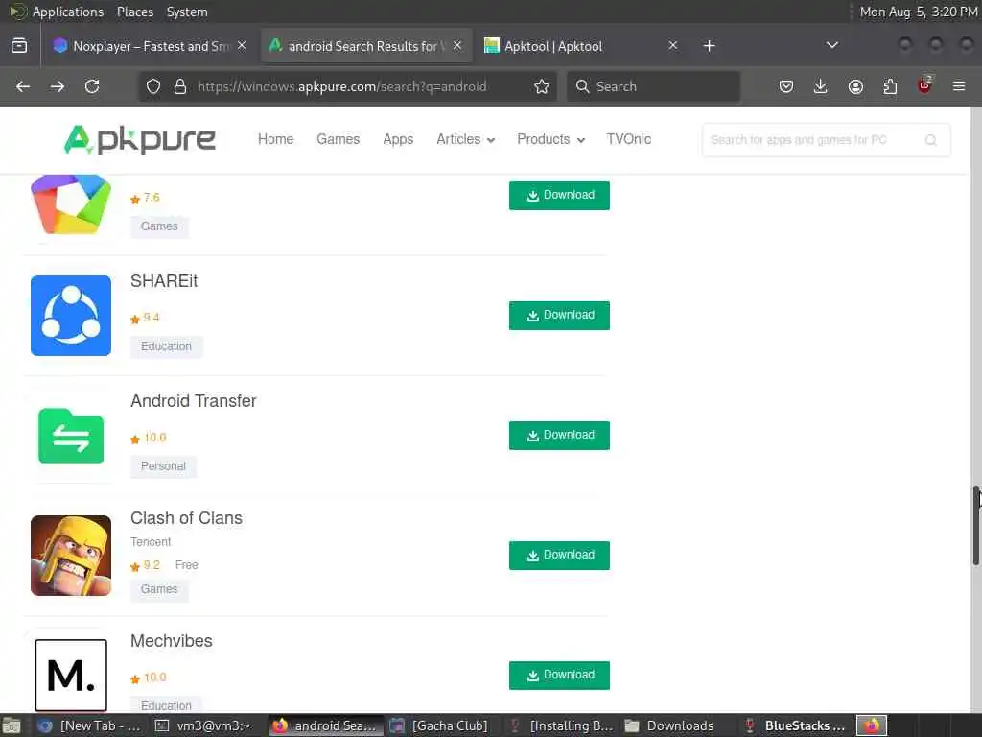The width and height of the screenshot is (982, 737).
Task: Switch to Gacha Club taskbar window
Action: pyautogui.click(x=439, y=725)
